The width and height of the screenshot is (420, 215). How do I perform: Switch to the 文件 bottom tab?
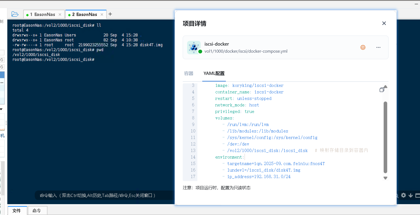click(17, 211)
